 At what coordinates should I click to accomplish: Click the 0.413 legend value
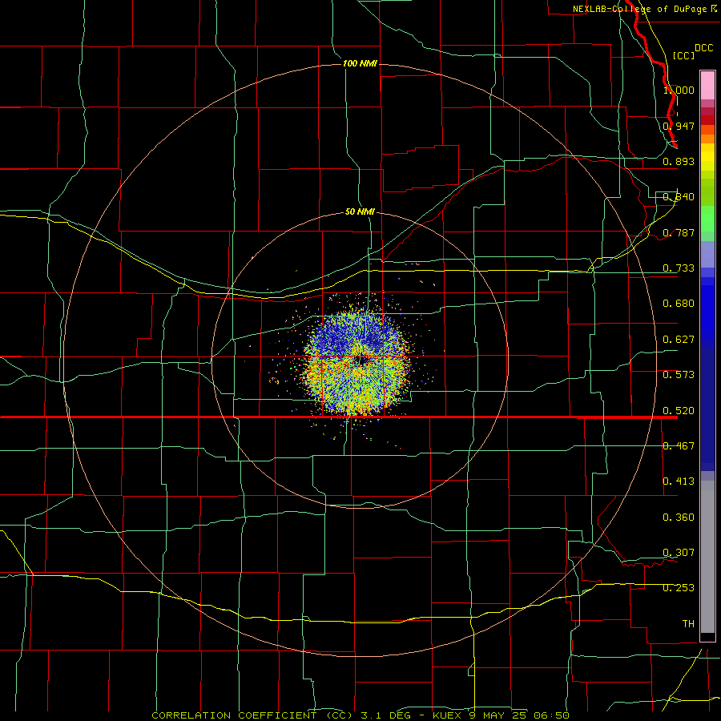pos(679,481)
